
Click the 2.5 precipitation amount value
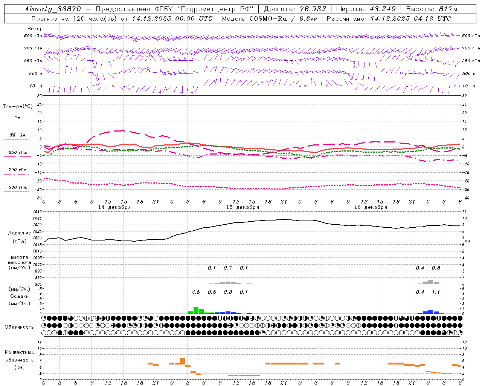196,292
